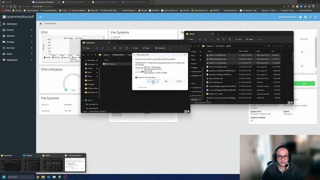320x180 pixels.
Task: Open View dropdown in file-list Explorer toolbar
Action: click(x=249, y=39)
